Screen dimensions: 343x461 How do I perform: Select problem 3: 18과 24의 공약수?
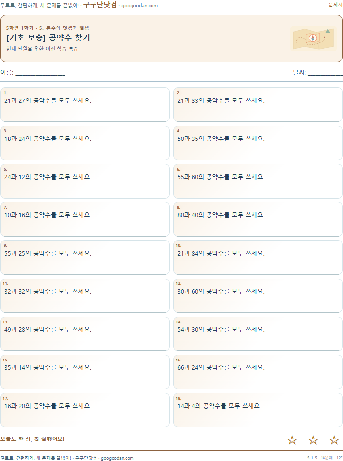coord(85,143)
